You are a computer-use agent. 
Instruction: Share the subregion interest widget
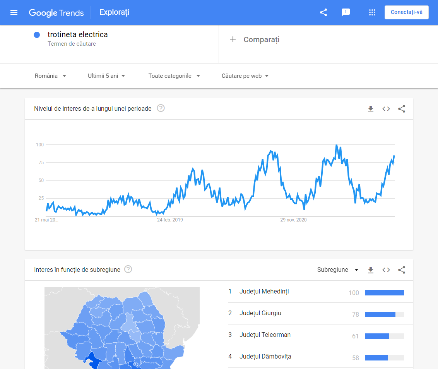(x=402, y=270)
